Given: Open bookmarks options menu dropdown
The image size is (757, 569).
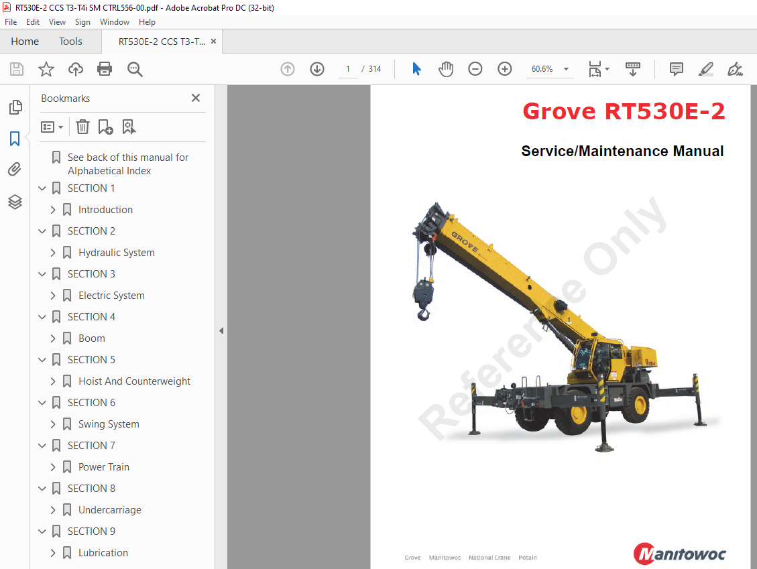Looking at the screenshot, I should (52, 127).
